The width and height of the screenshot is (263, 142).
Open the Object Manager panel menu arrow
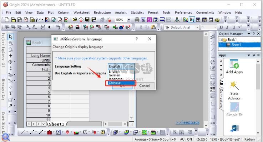tap(249, 34)
